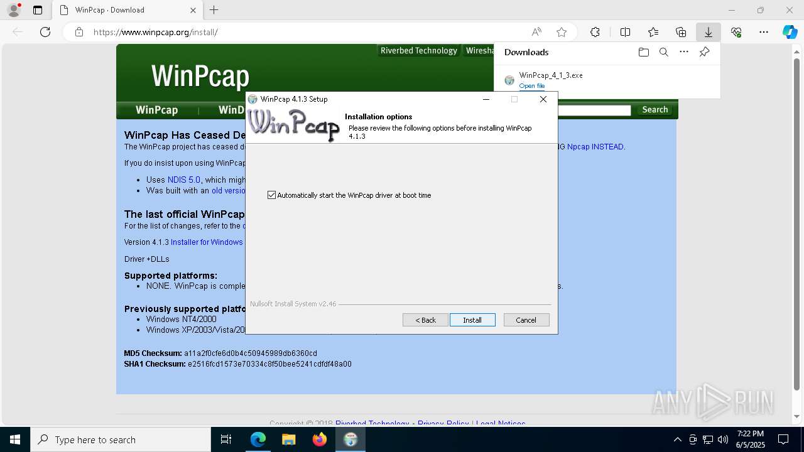Click WinPcap navigation menu item on webpage
Image resolution: width=804 pixels, height=452 pixels.
(156, 110)
